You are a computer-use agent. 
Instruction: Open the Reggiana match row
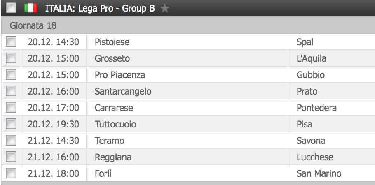click(x=185, y=157)
